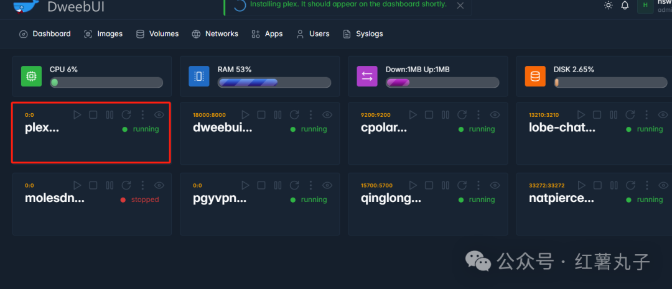Pause the natpierce container
Image resolution: width=672 pixels, height=289 pixels.
click(614, 185)
